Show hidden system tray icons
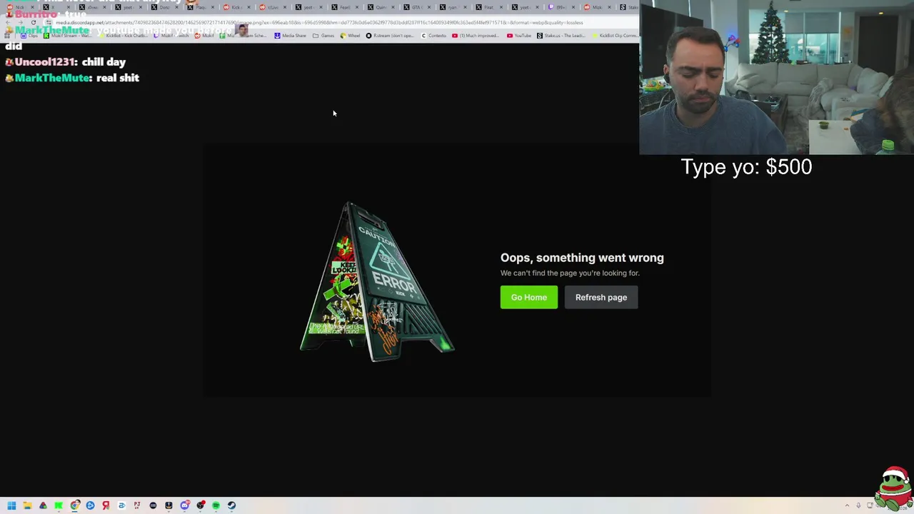The width and height of the screenshot is (914, 514). 847,505
